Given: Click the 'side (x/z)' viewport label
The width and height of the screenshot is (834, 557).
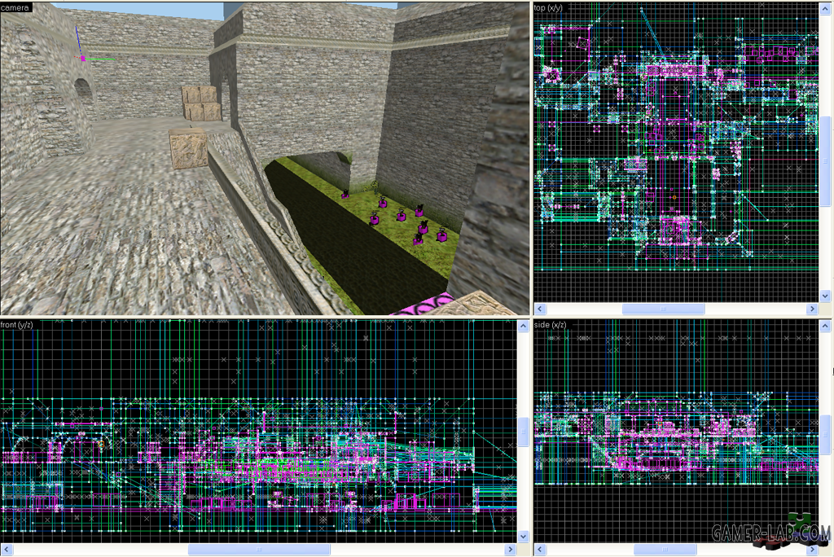Looking at the screenshot, I should pos(550,325).
